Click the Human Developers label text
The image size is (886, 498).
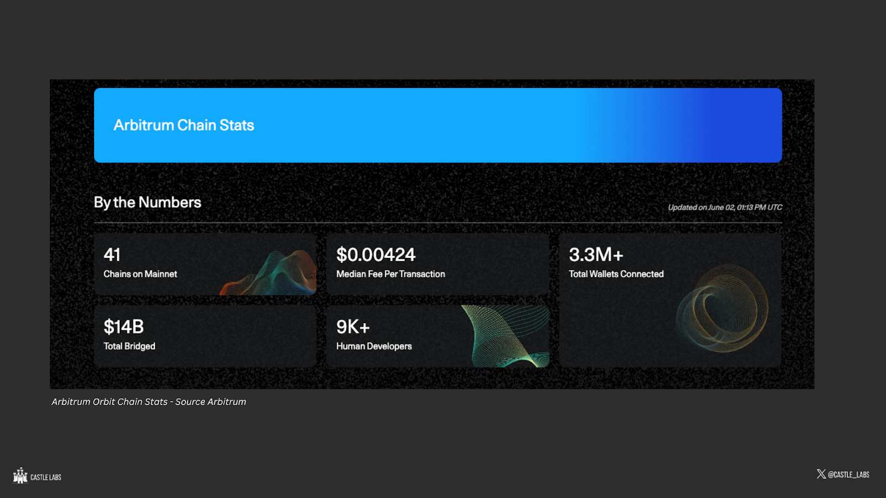pyautogui.click(x=374, y=346)
